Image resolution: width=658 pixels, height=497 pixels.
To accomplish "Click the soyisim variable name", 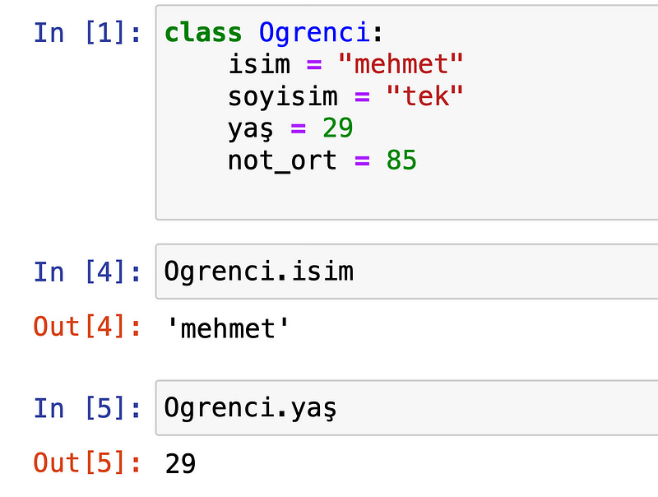I will coord(283,97).
